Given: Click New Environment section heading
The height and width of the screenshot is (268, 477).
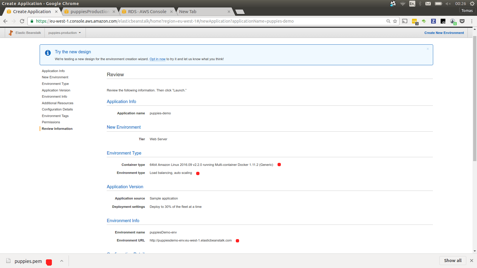Looking at the screenshot, I should pos(124,127).
